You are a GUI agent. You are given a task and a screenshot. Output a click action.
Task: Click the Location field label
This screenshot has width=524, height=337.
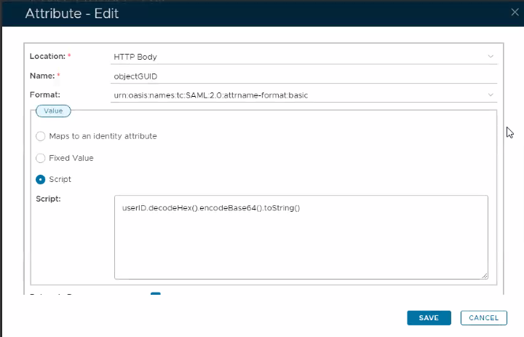click(47, 57)
